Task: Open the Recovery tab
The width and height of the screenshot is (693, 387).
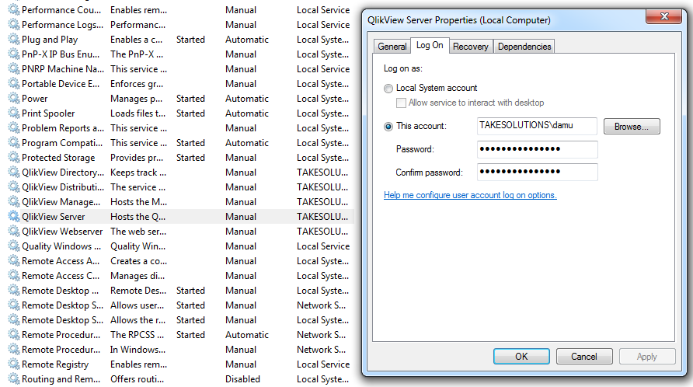Action: tap(471, 47)
